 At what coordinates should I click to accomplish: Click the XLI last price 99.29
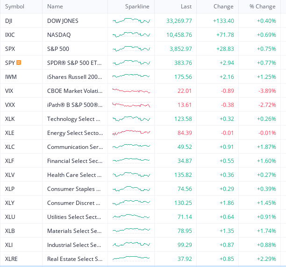pos(185,245)
